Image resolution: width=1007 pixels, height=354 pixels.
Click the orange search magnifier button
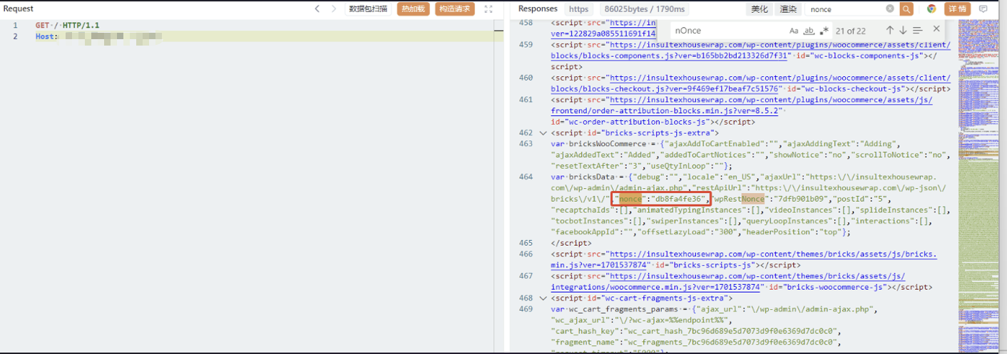pyautogui.click(x=906, y=9)
